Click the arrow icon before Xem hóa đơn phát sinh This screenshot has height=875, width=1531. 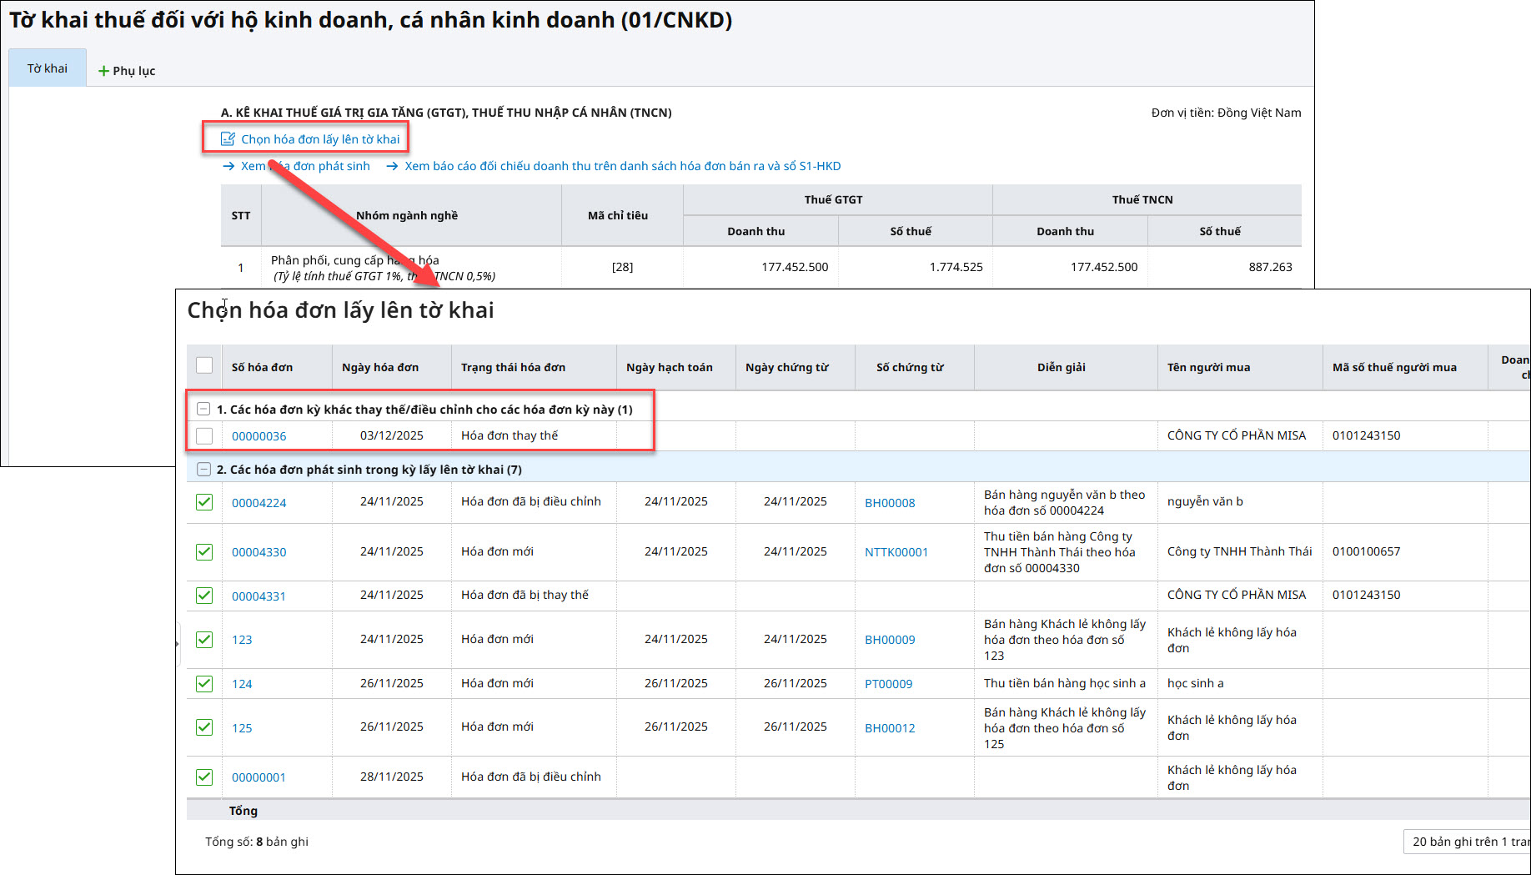coord(228,166)
